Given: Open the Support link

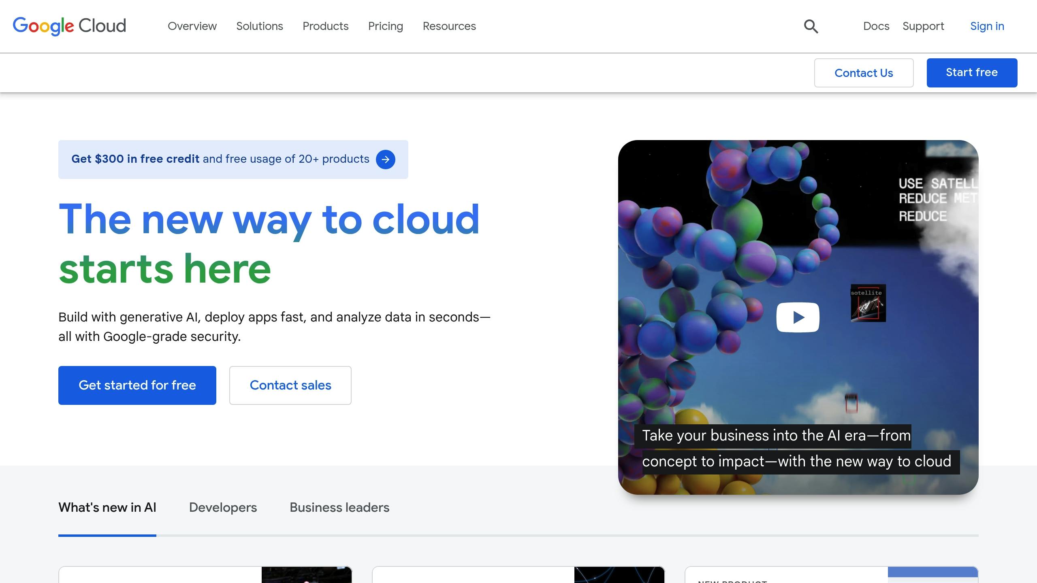Looking at the screenshot, I should [x=923, y=26].
